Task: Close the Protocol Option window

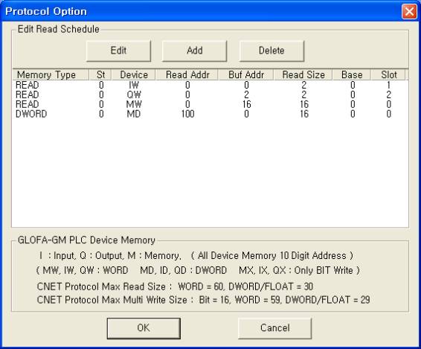Action: tap(409, 12)
